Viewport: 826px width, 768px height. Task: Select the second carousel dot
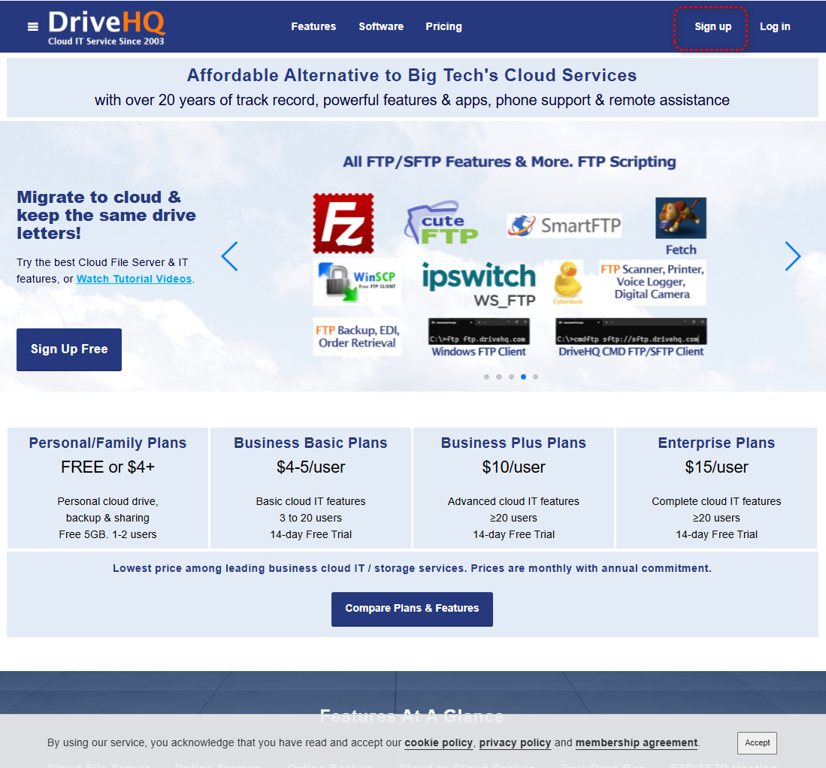click(x=499, y=376)
